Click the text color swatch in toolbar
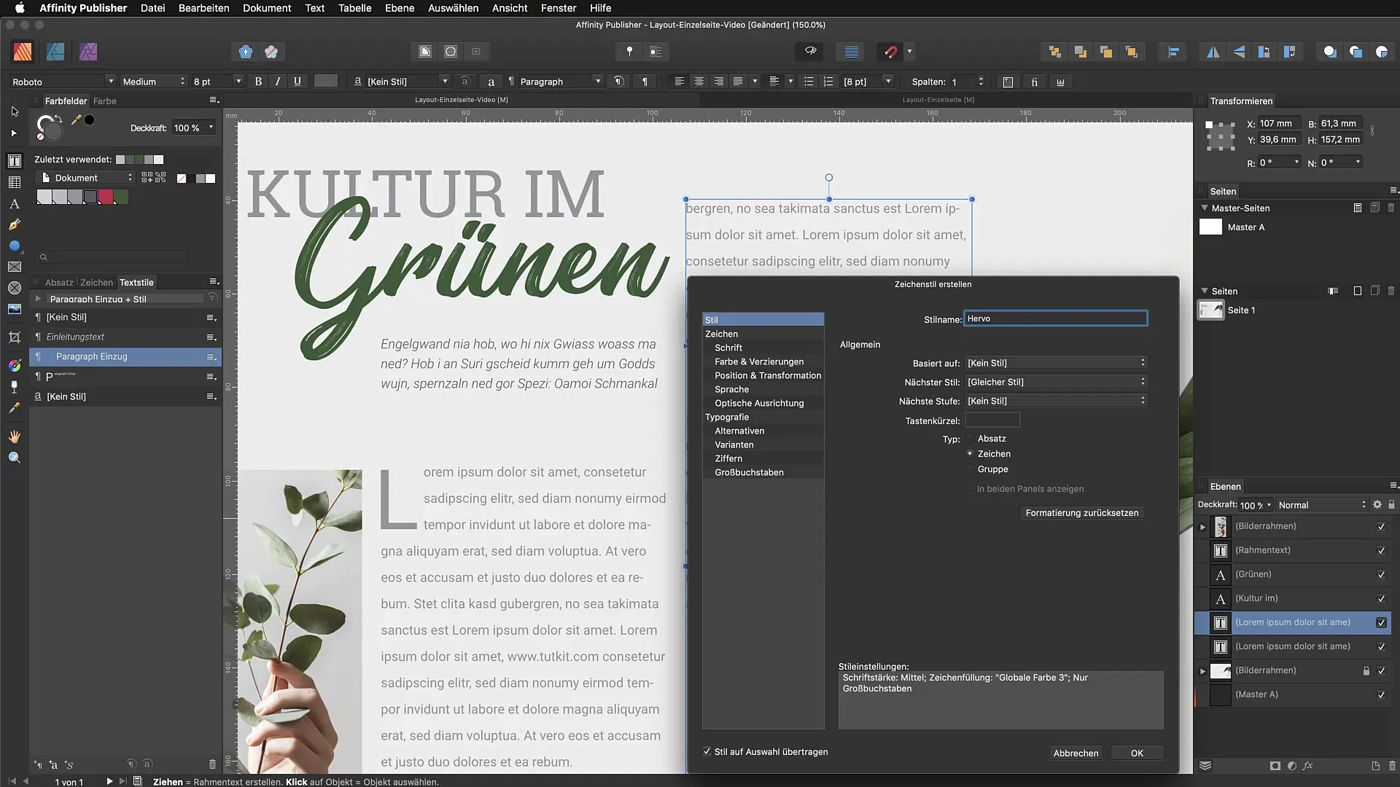This screenshot has height=787, width=1400. (x=325, y=81)
